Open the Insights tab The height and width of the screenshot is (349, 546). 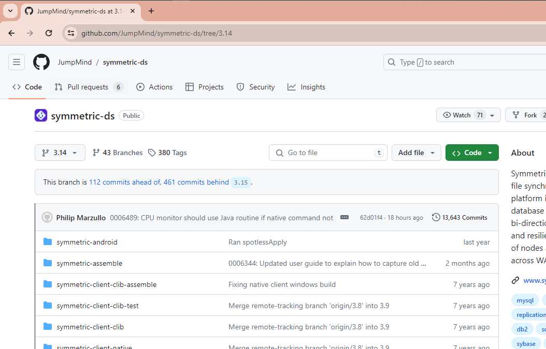pyautogui.click(x=307, y=87)
